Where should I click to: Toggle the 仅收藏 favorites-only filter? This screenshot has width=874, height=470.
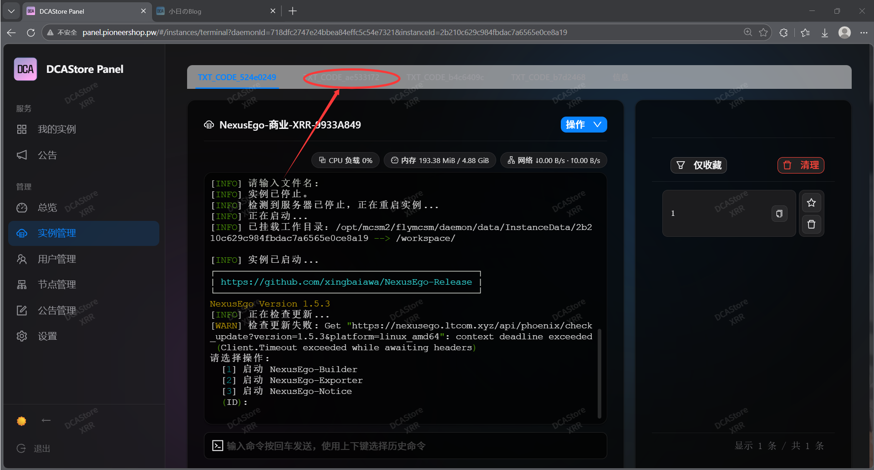click(699, 165)
